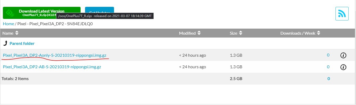Screen dimensions: 356x105
Task: Click the blue Get Updates button
Action: click(99, 10)
